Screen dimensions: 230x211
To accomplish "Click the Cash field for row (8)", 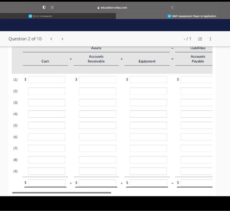I will [47, 160].
